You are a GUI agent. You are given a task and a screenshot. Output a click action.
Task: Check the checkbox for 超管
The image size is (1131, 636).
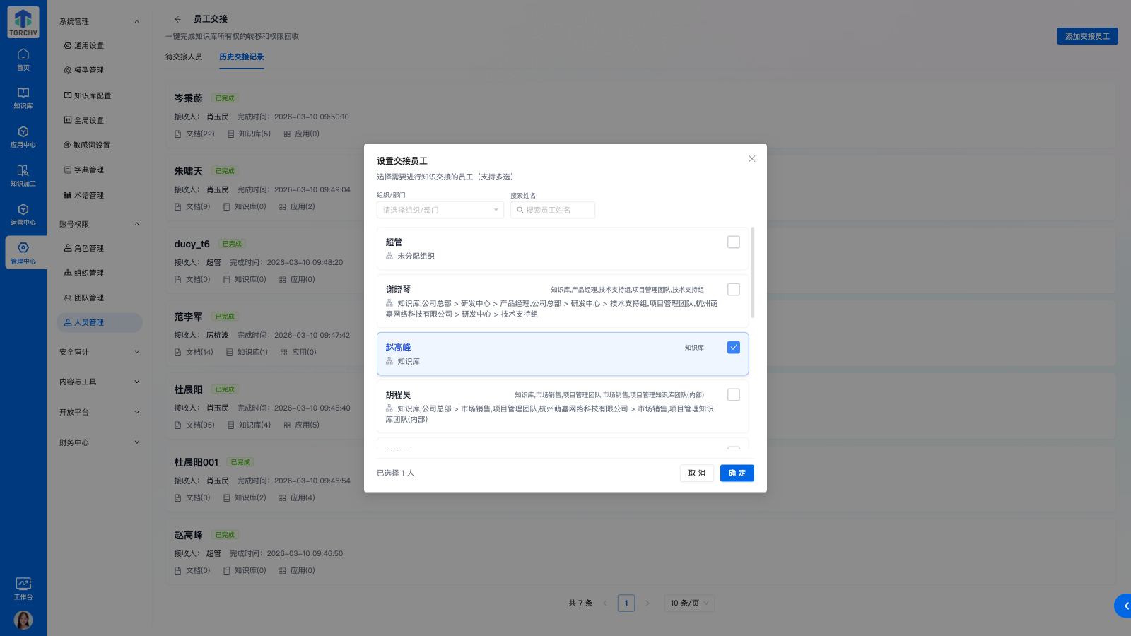click(734, 242)
